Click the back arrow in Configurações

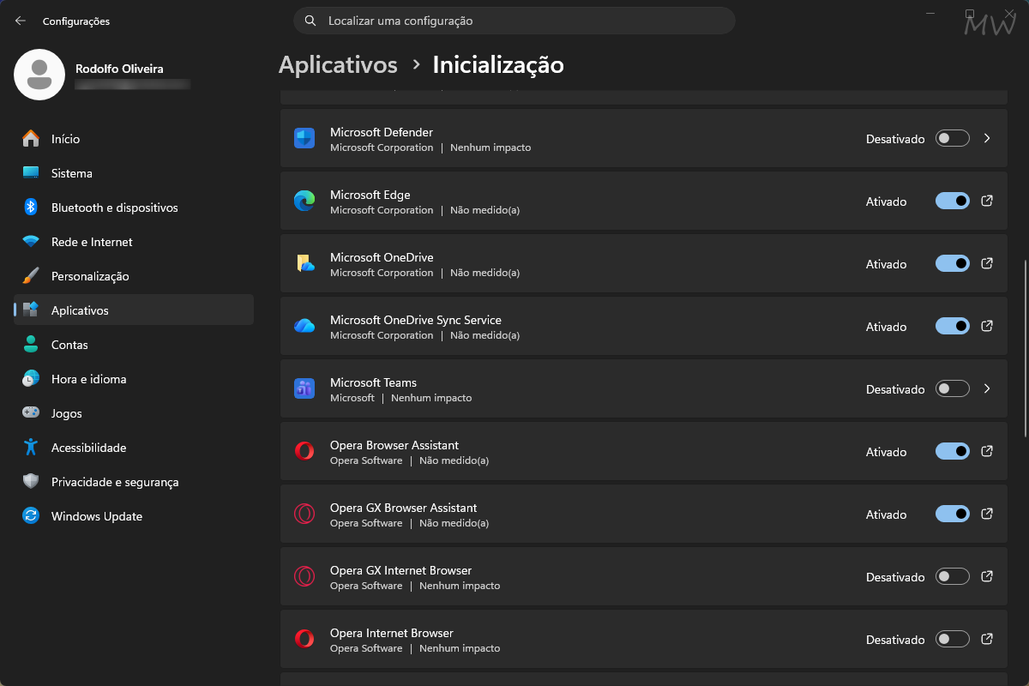tap(21, 21)
